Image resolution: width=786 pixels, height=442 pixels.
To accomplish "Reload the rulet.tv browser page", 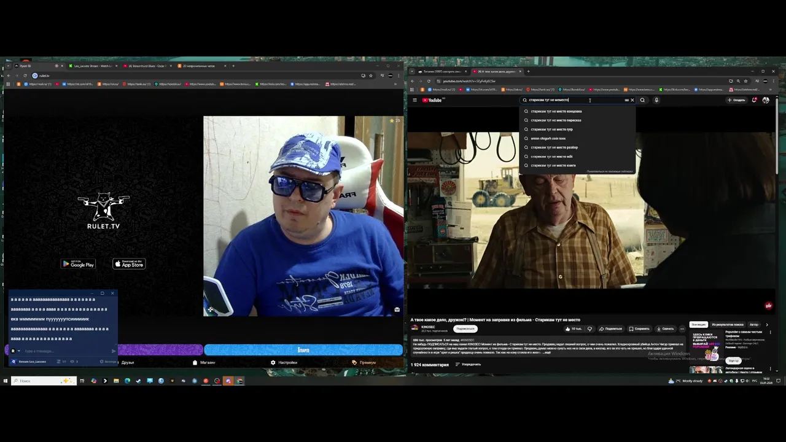I will coord(25,76).
